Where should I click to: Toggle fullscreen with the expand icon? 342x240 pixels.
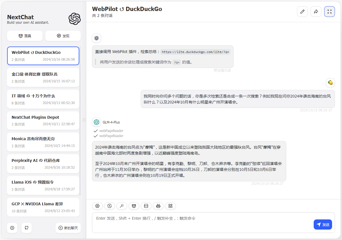(330, 12)
